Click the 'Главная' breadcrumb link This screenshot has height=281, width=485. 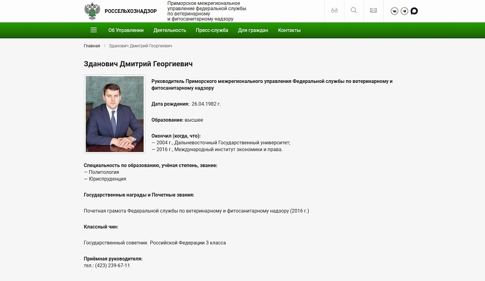click(92, 46)
